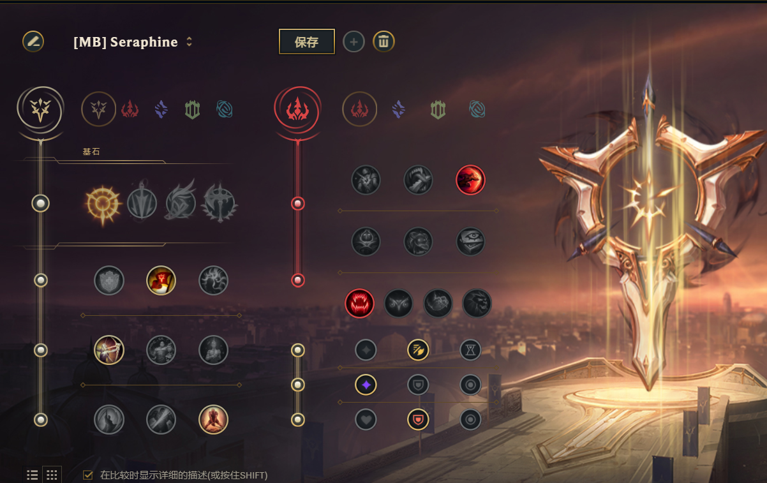
Task: Expand the large Precision primary path emblem
Action: (x=41, y=110)
